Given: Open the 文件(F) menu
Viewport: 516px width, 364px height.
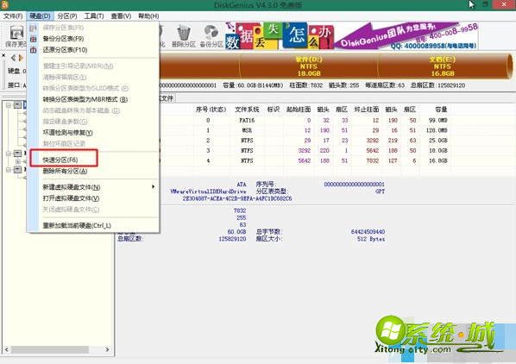Looking at the screenshot, I should click(x=13, y=16).
